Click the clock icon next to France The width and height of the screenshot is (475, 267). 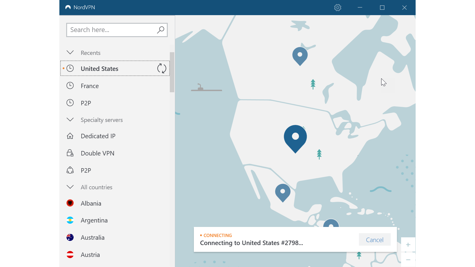click(x=70, y=86)
